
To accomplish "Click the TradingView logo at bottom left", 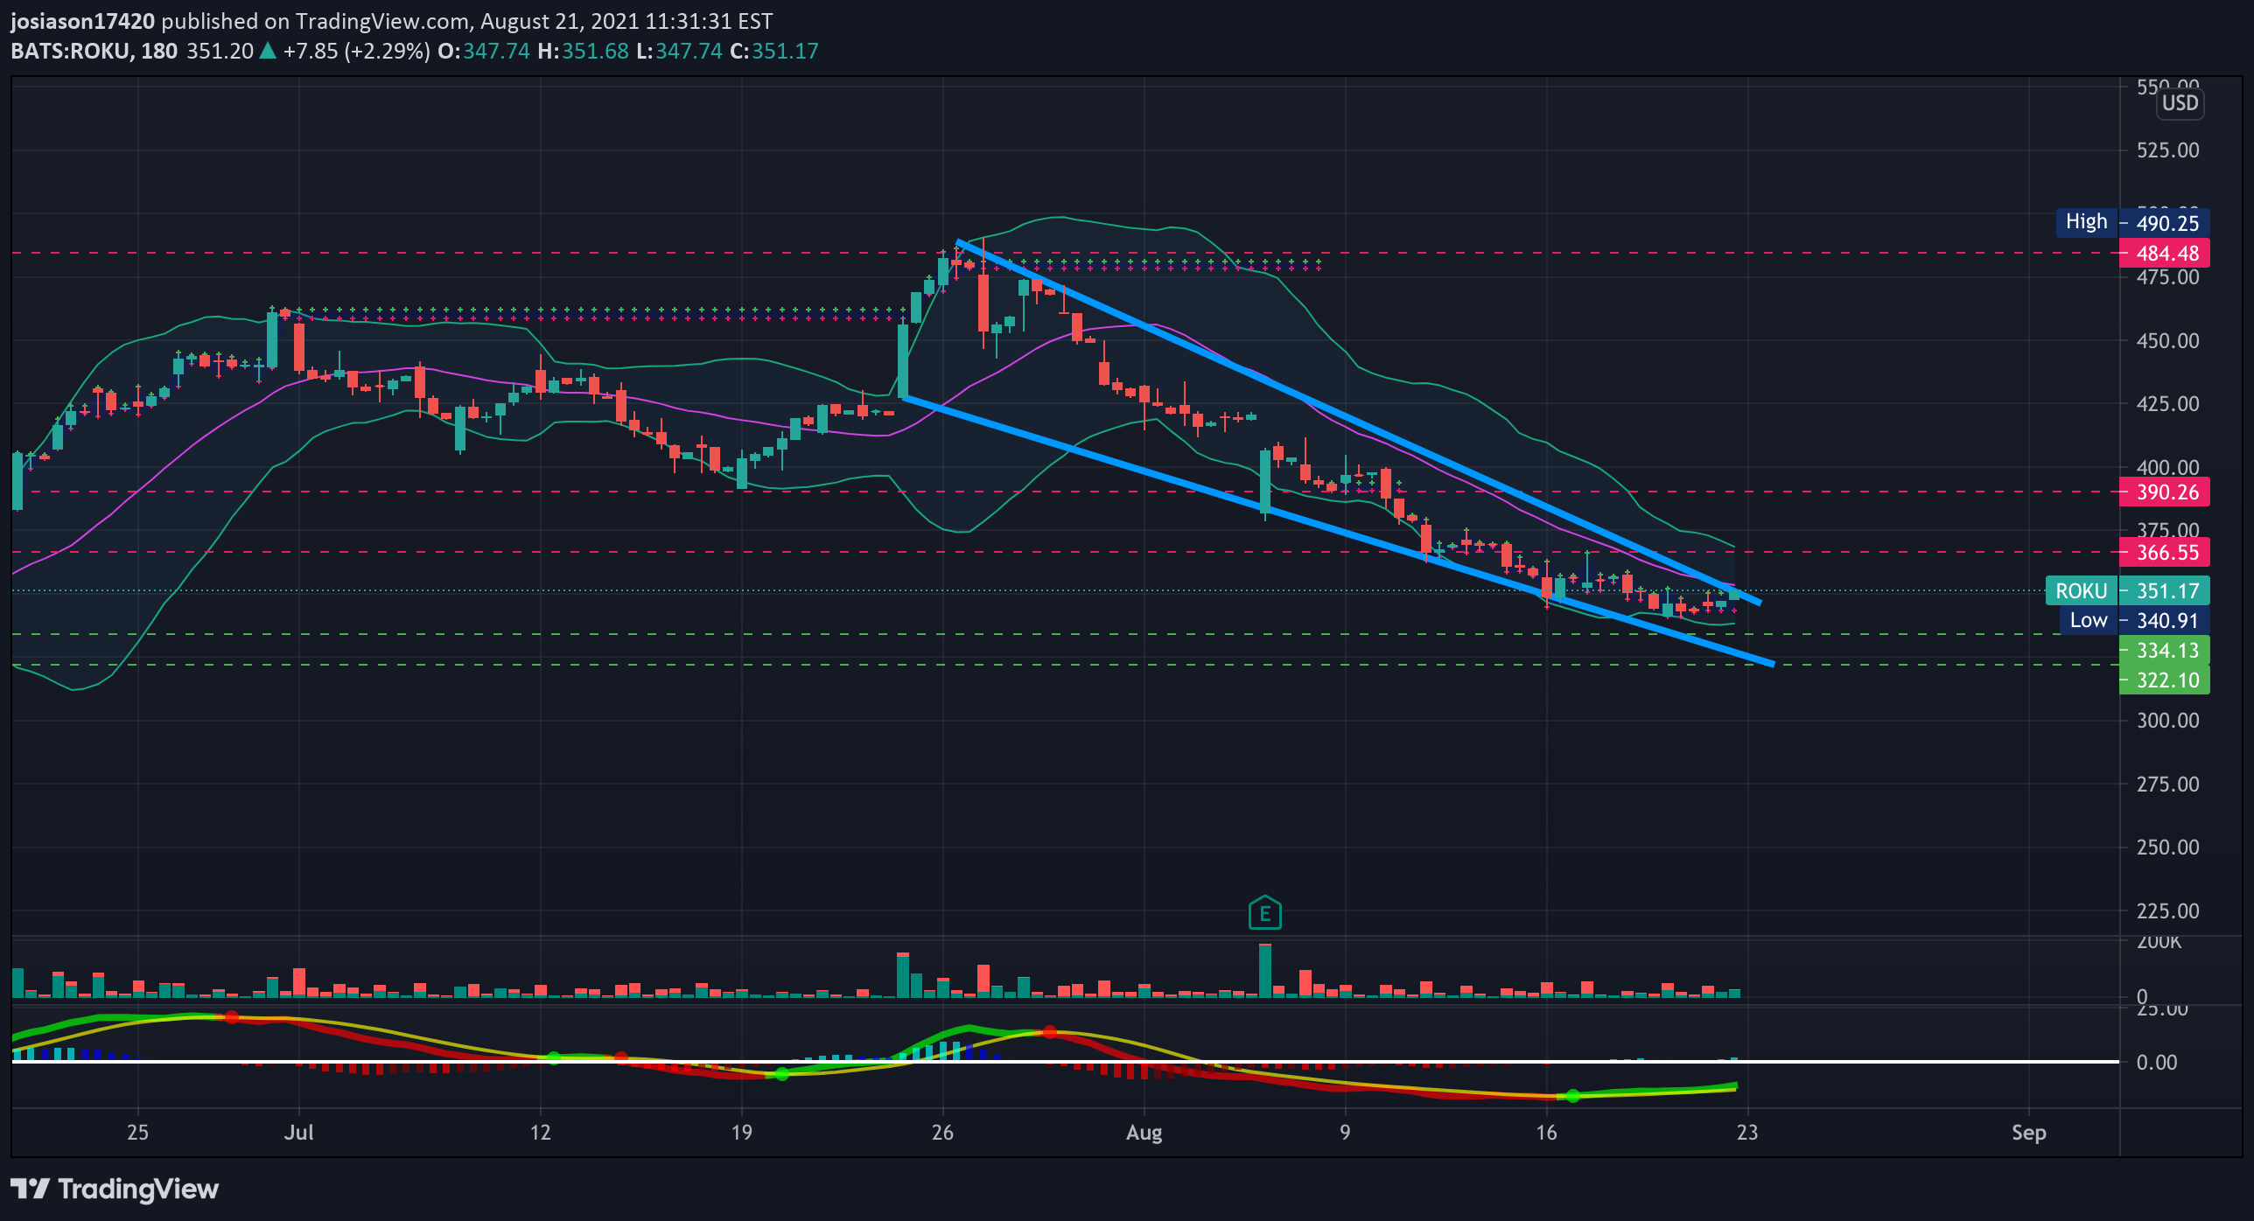I will pyautogui.click(x=115, y=1189).
